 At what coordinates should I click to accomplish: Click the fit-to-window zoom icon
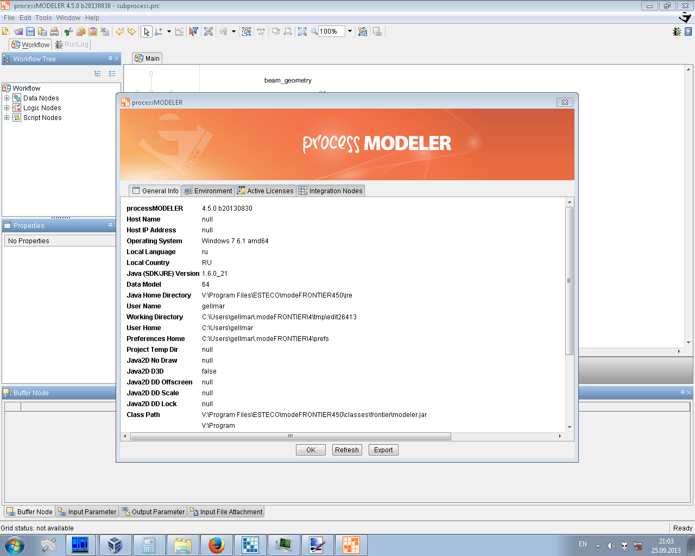[302, 31]
